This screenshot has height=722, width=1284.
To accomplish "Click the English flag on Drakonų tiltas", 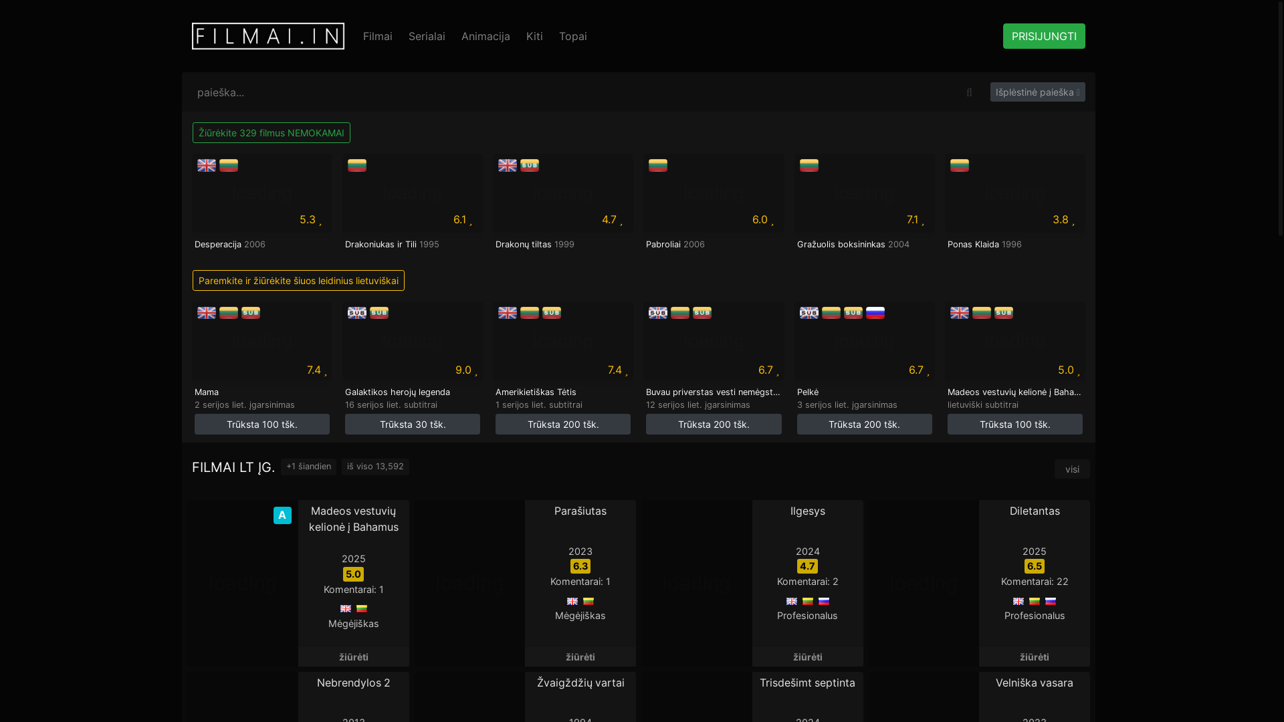I will click(508, 165).
